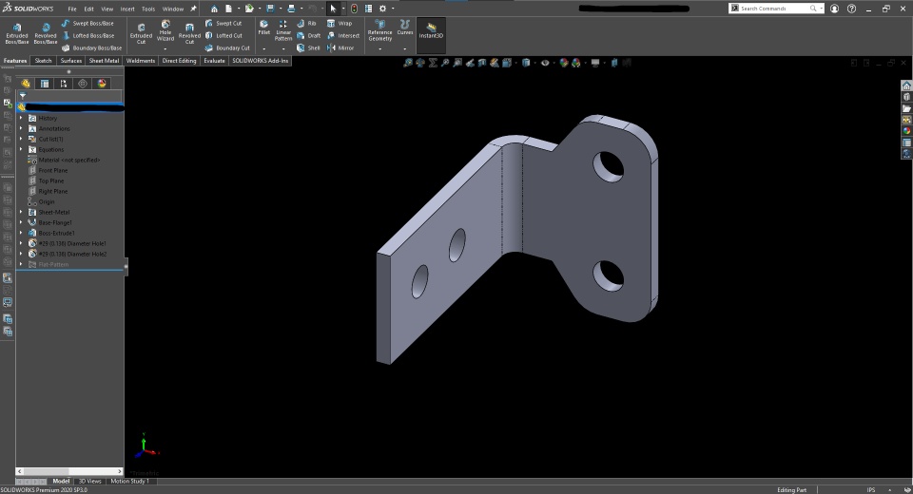Screen dimensions: 913x494
Task: Choose the Boundary Cut command
Action: (x=227, y=47)
